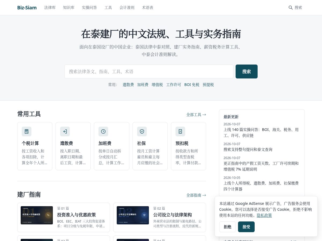Open update about 更正指南中的产假工资天数
This screenshot has height=241, width=322.
(x=261, y=166)
